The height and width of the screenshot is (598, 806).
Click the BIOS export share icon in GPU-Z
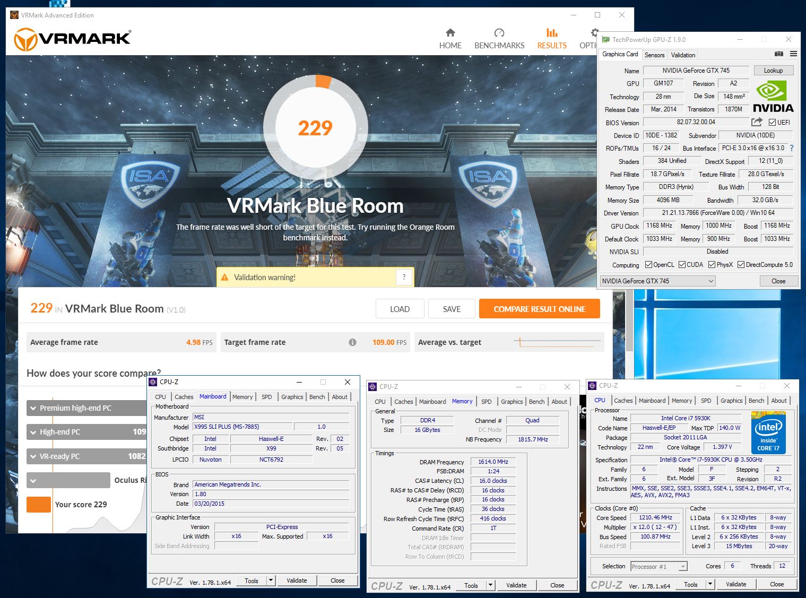(x=757, y=122)
